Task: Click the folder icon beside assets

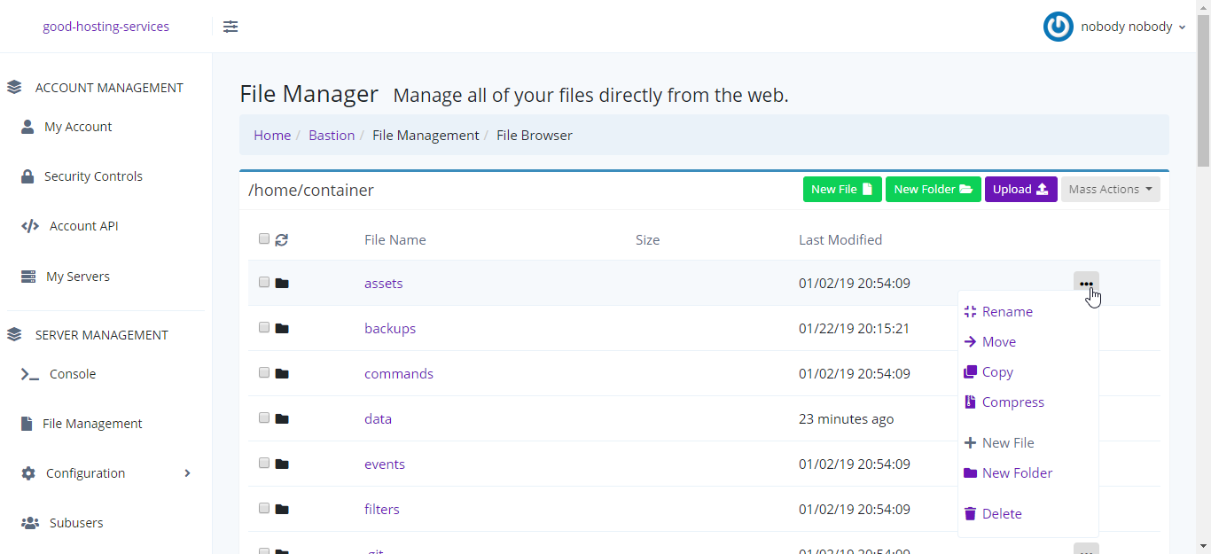Action: click(x=282, y=284)
